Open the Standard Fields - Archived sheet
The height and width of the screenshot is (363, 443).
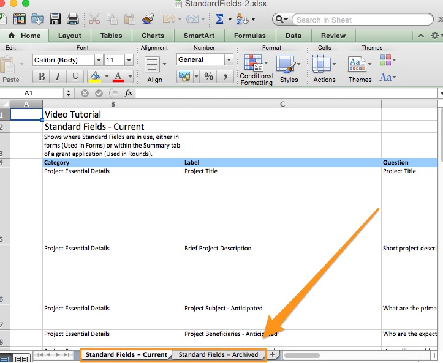pyautogui.click(x=218, y=354)
